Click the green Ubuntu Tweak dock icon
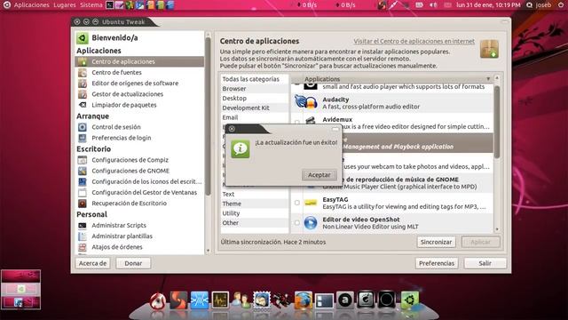The image size is (568, 320). coord(409,300)
